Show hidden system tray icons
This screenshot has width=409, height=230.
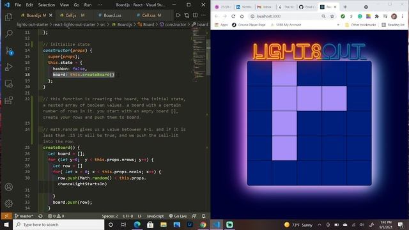pos(320,224)
